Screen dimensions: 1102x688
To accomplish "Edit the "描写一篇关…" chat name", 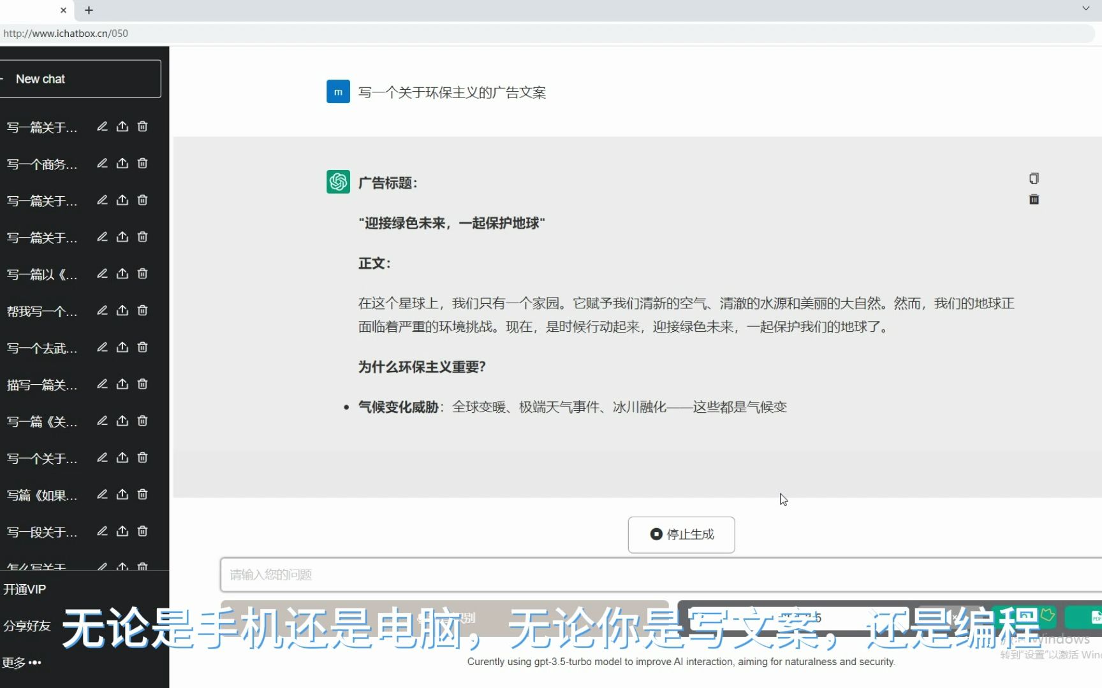I will [x=102, y=384].
